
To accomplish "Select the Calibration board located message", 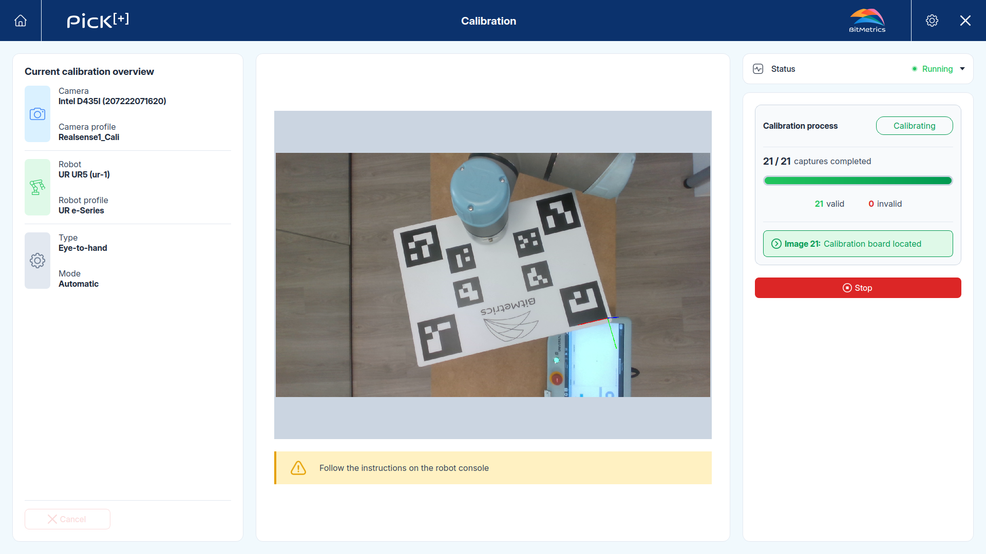I will (873, 244).
